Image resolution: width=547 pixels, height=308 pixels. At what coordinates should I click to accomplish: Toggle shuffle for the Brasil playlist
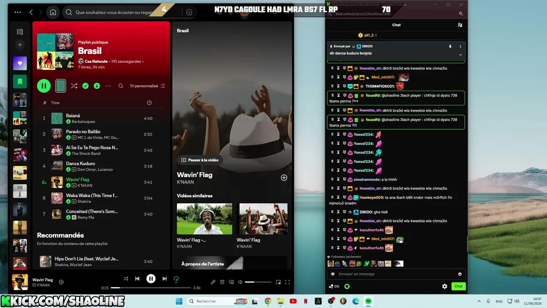point(74,86)
